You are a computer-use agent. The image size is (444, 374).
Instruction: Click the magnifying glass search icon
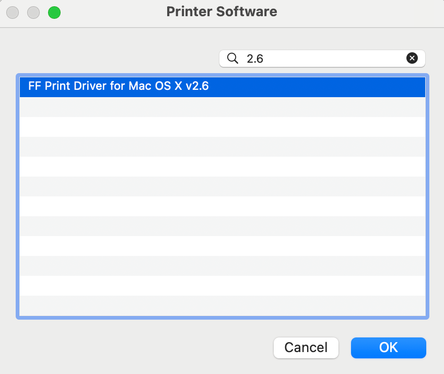point(232,59)
